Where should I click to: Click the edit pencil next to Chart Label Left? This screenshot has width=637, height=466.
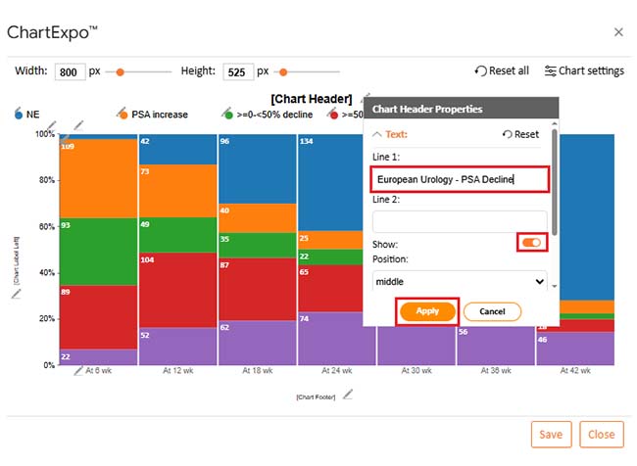pyautogui.click(x=17, y=293)
